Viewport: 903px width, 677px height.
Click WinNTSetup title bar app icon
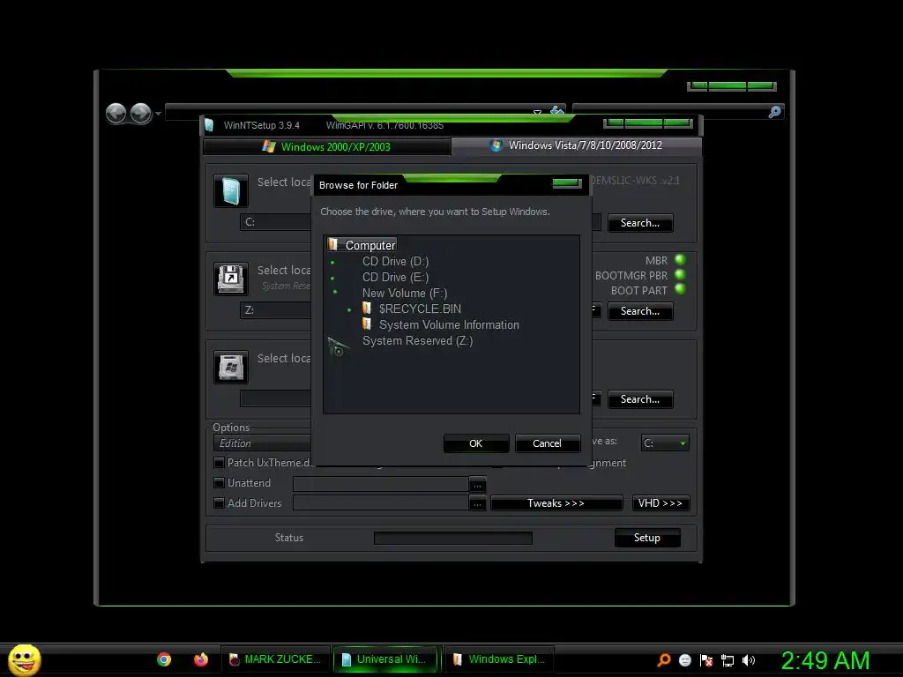click(x=209, y=125)
